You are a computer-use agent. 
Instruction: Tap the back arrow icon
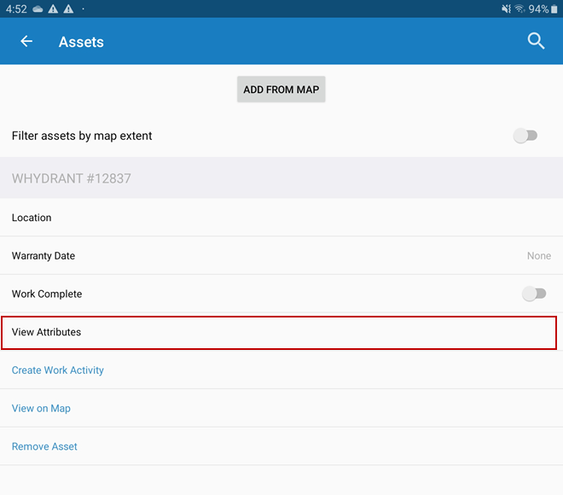pos(26,41)
